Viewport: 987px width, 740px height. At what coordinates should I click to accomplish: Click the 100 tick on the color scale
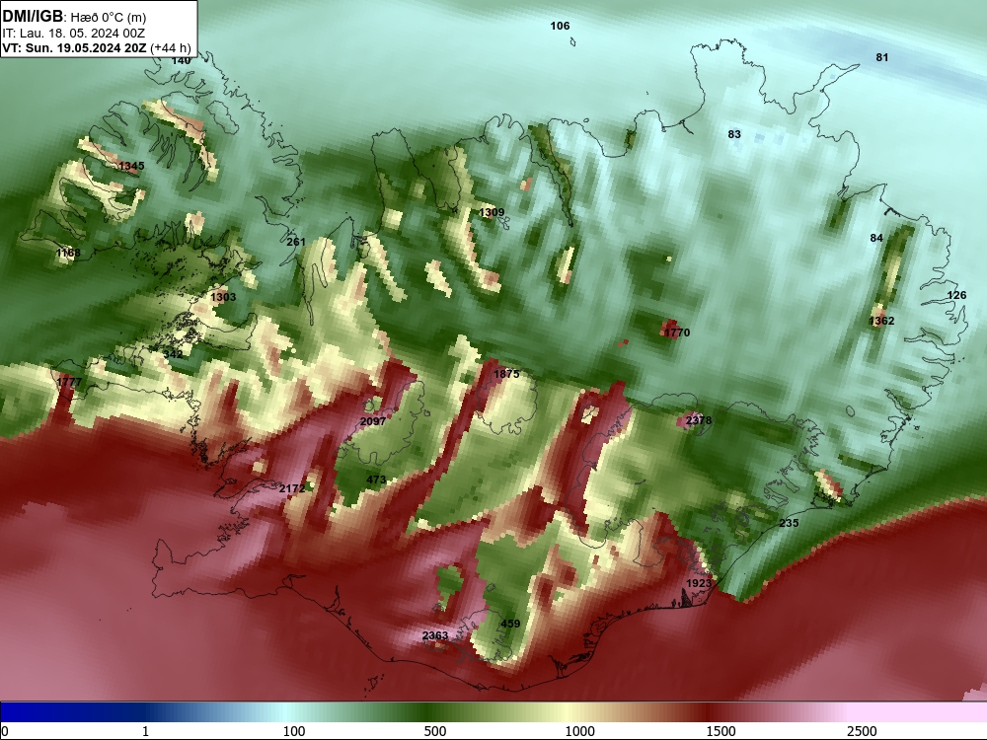pos(294,730)
